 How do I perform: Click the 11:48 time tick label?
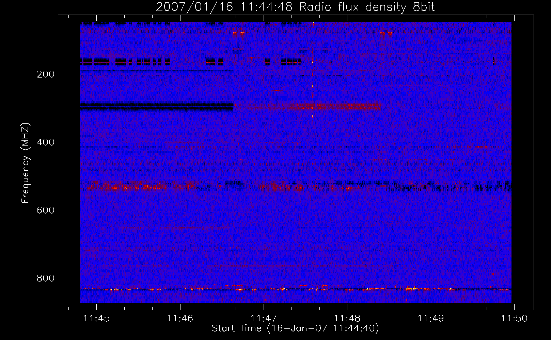tap(347, 318)
